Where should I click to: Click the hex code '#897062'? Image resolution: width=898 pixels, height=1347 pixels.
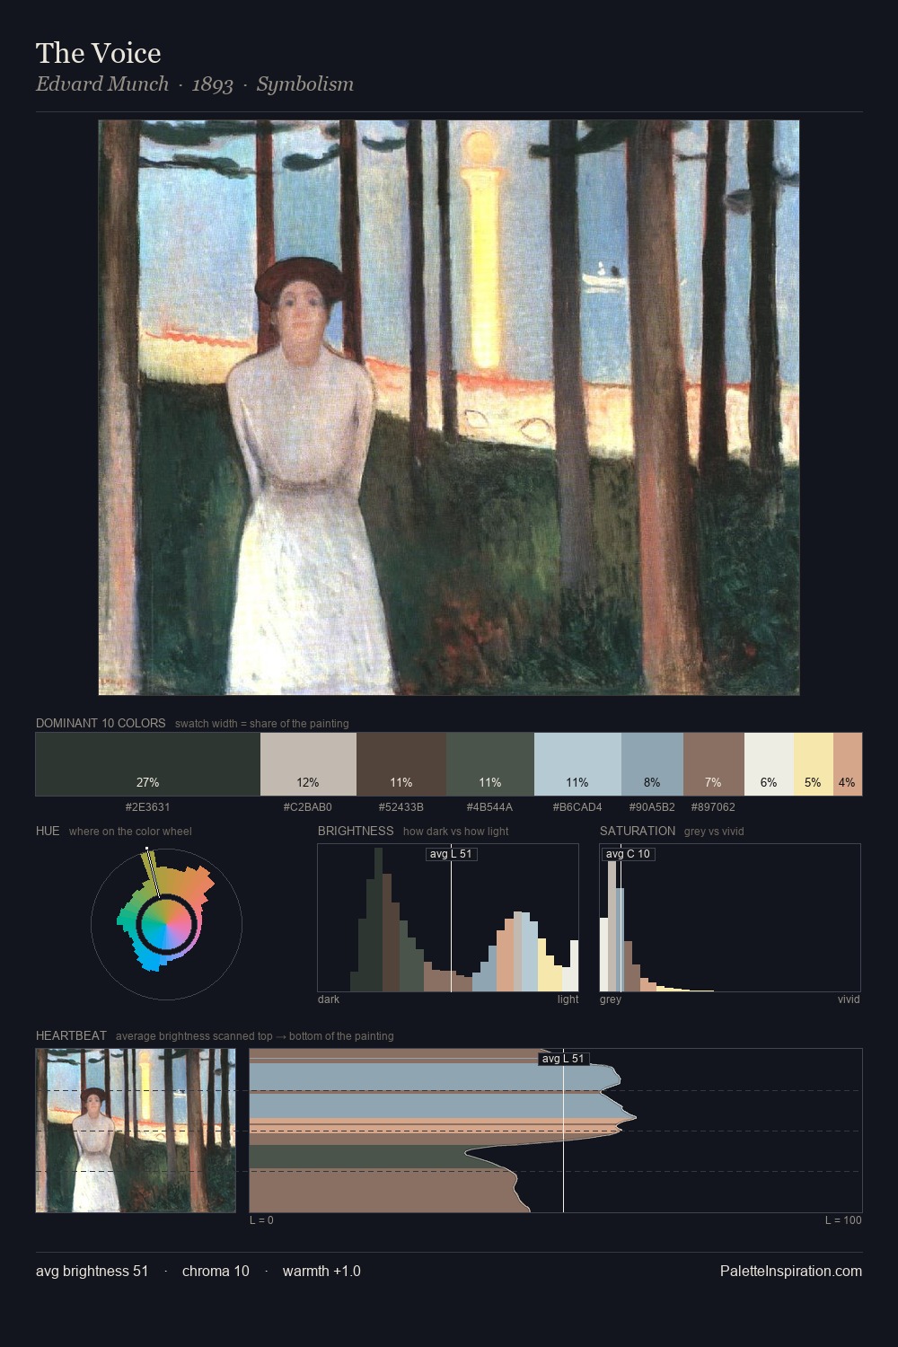pyautogui.click(x=713, y=807)
